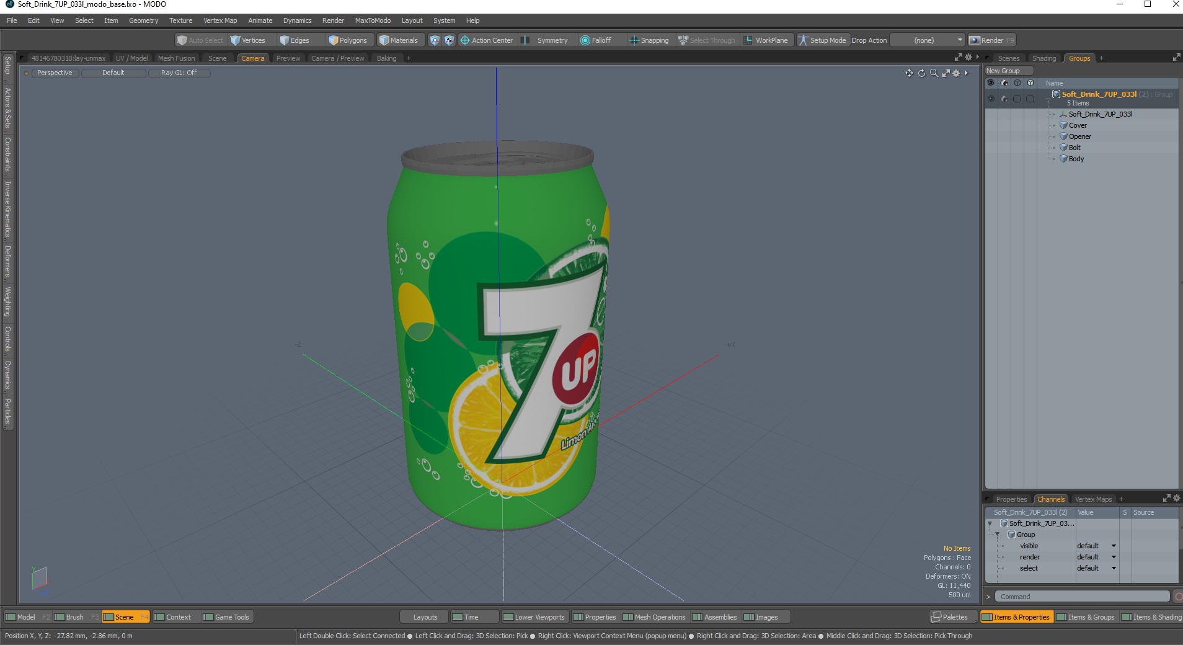Click the viewport rotate icon
The image size is (1183, 645).
click(921, 73)
